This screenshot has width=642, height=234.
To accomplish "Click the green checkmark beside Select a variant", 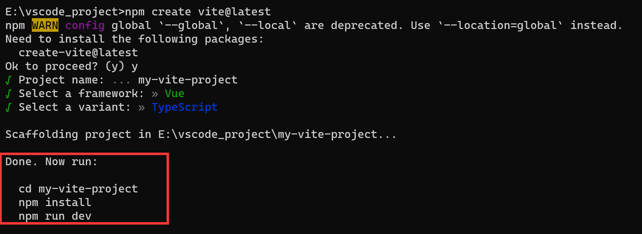I will click(x=9, y=108).
